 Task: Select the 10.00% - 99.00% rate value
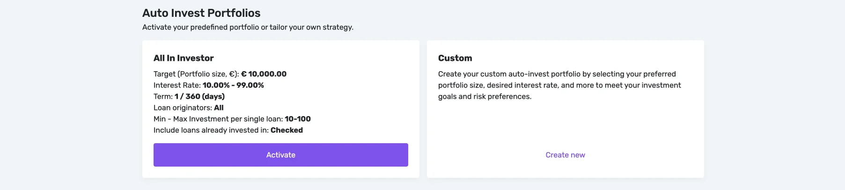233,85
